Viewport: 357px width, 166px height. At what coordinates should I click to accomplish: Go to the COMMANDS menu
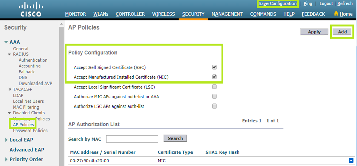coord(263,14)
